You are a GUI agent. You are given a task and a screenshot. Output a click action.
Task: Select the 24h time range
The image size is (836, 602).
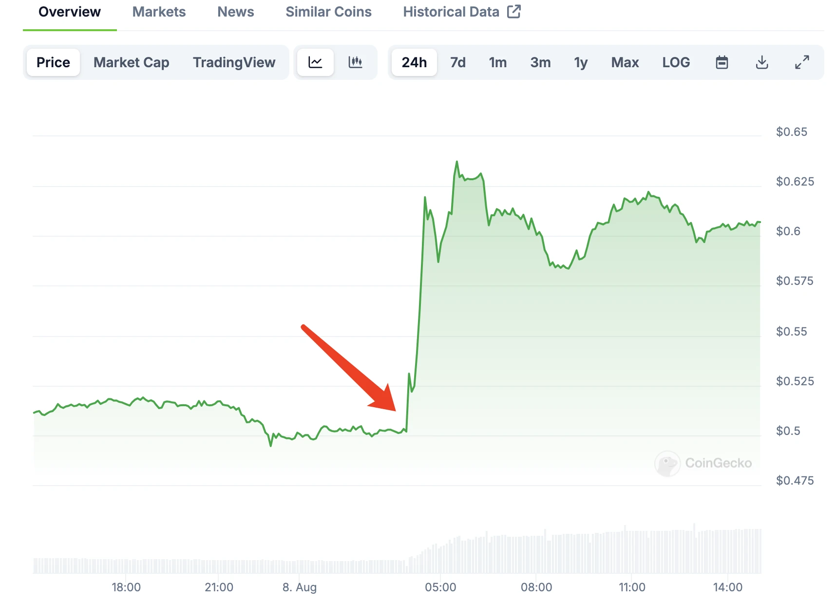414,62
